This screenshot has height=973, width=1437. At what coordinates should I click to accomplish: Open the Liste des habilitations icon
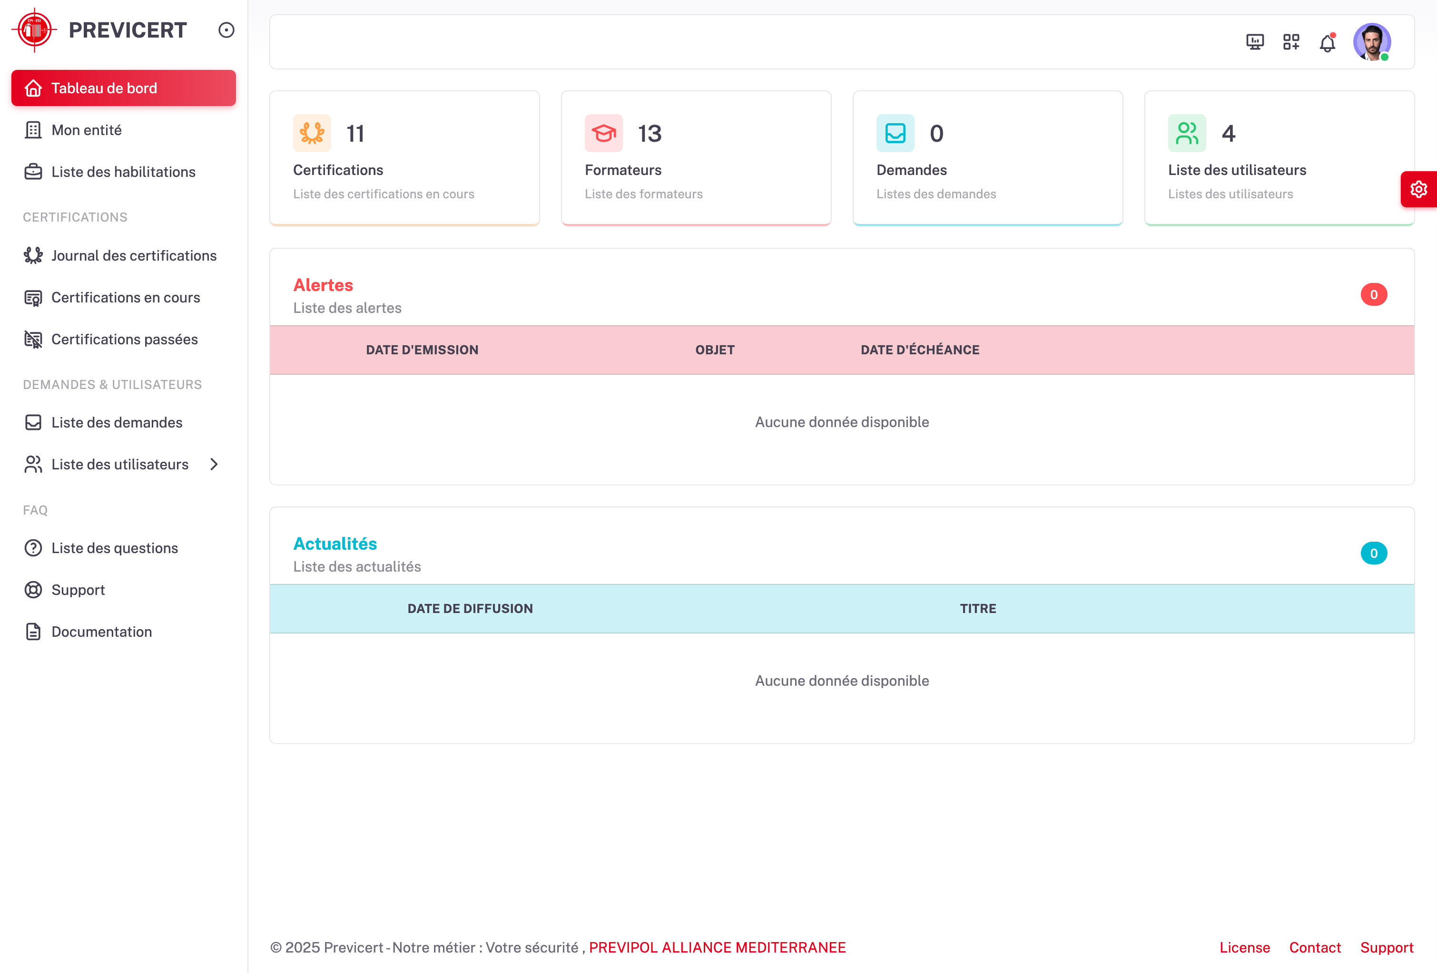[x=33, y=172]
